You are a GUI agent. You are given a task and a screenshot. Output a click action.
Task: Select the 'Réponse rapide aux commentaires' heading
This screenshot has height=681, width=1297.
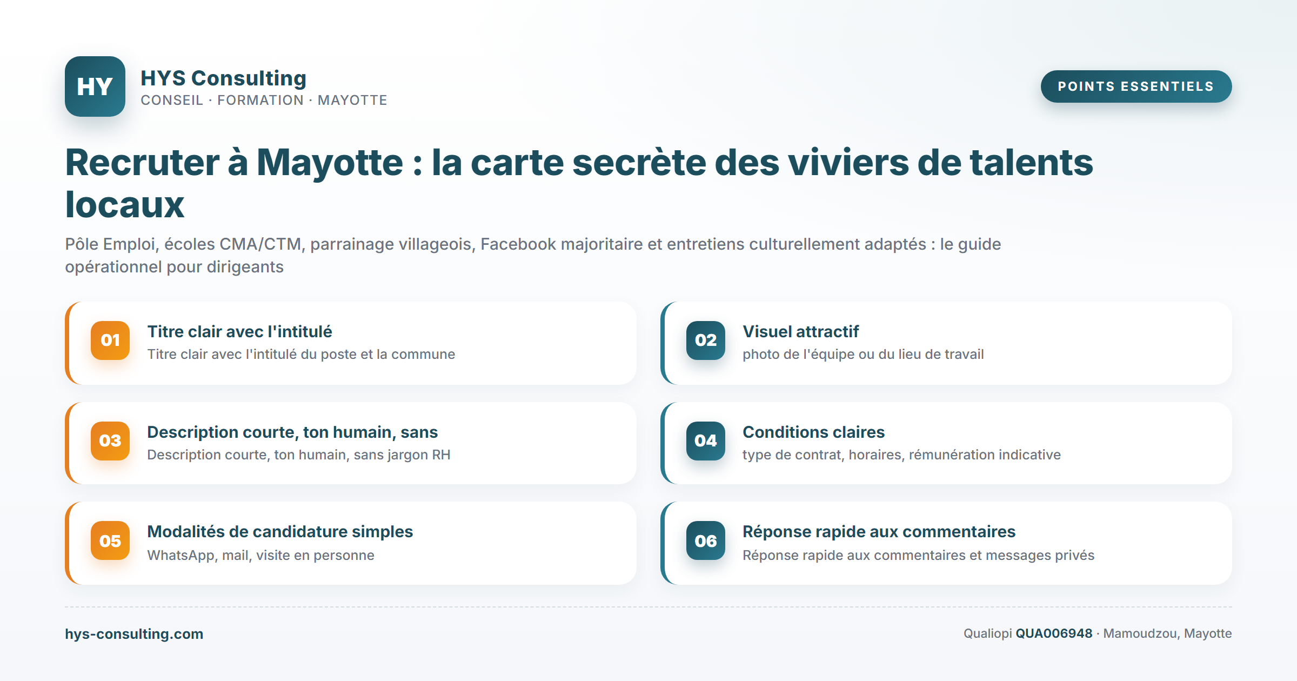[879, 532]
